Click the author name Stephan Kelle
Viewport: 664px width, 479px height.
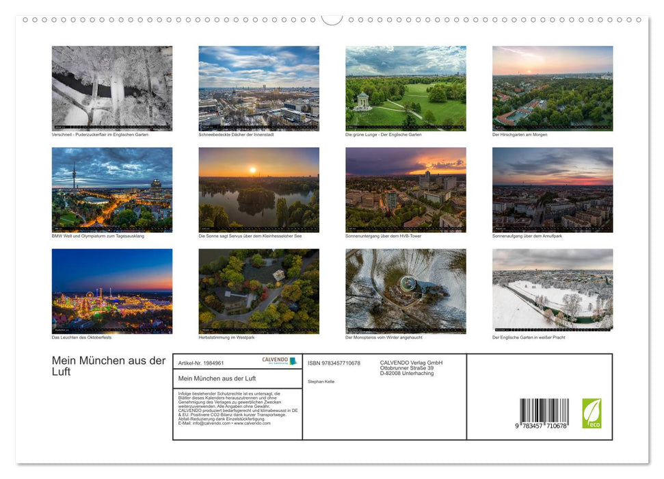pyautogui.click(x=321, y=381)
